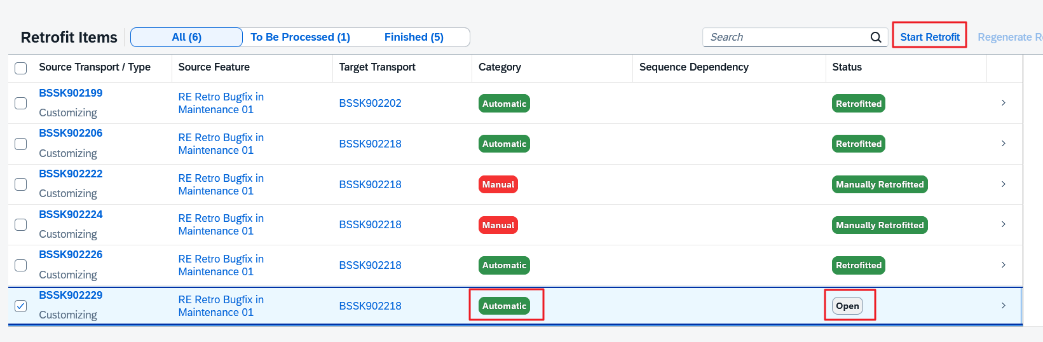Open source transport BSSK902206 link

click(71, 133)
